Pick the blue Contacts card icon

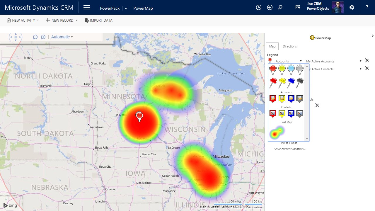click(x=291, y=114)
